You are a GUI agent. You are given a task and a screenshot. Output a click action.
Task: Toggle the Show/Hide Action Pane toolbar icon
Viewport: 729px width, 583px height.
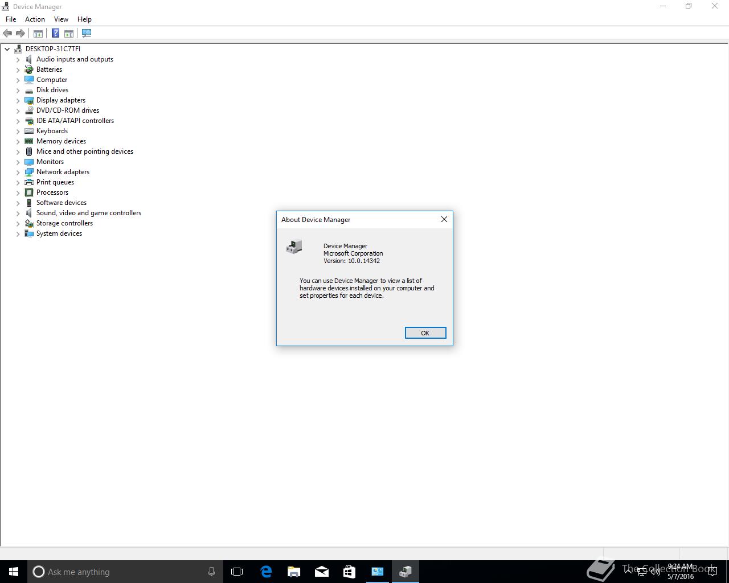point(69,34)
